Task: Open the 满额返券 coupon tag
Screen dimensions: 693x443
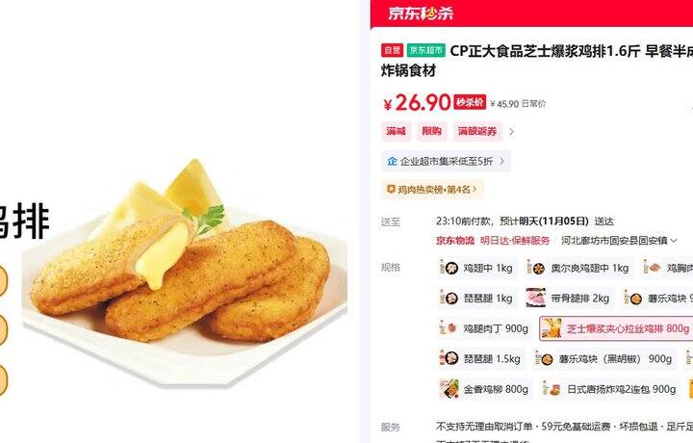Action: [477, 131]
